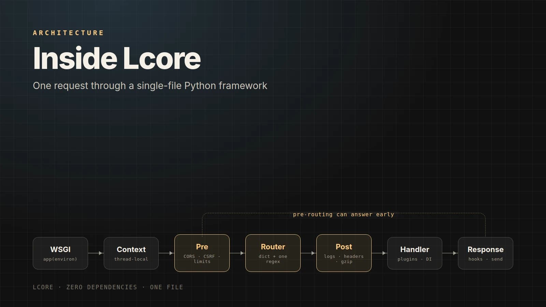Click the arrow between Post and Handler

pos(379,253)
